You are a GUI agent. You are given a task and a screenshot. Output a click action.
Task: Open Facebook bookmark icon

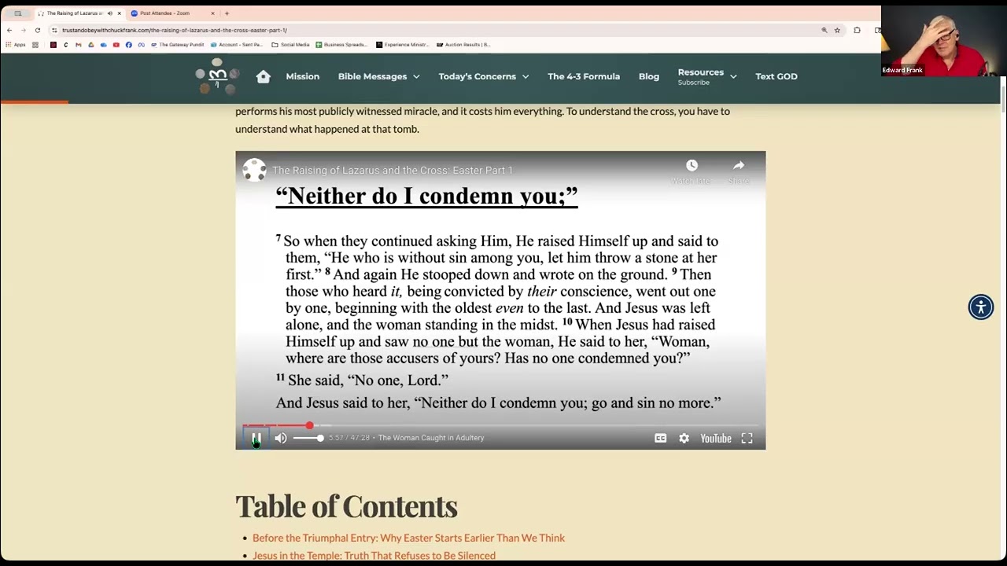(x=128, y=45)
